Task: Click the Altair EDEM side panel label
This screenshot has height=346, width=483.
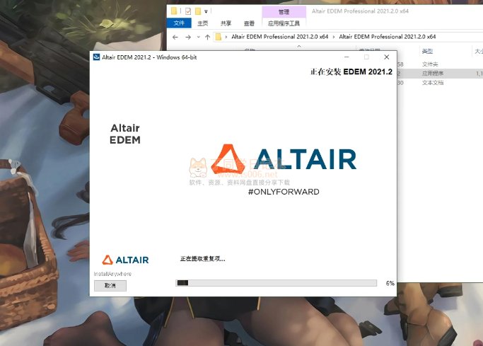Action: (x=125, y=134)
